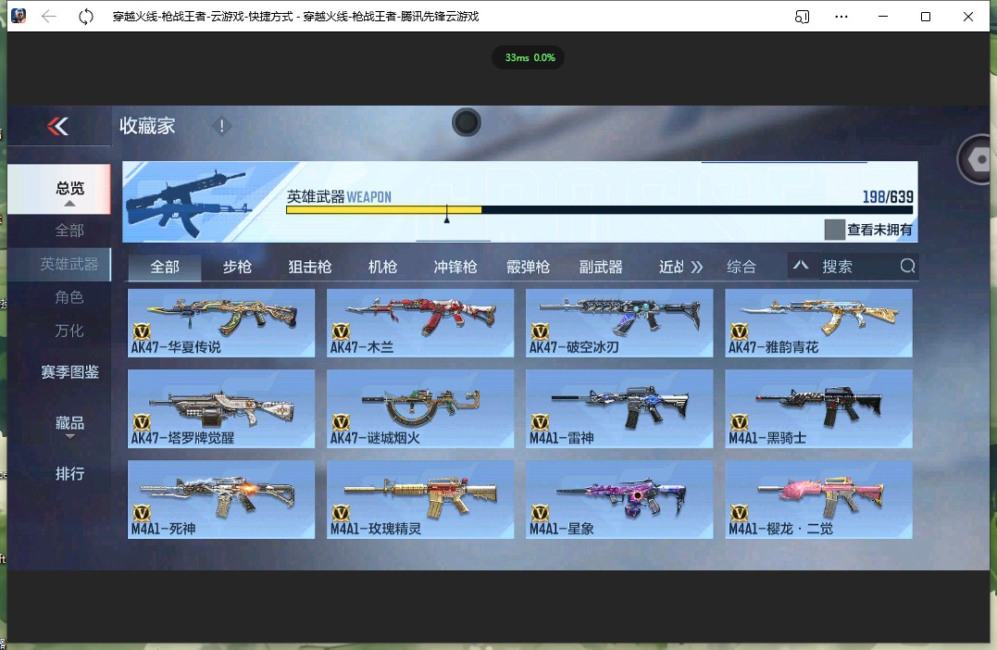Click the V badge on M4A1-死神
The width and height of the screenshot is (997, 650).
tap(141, 513)
